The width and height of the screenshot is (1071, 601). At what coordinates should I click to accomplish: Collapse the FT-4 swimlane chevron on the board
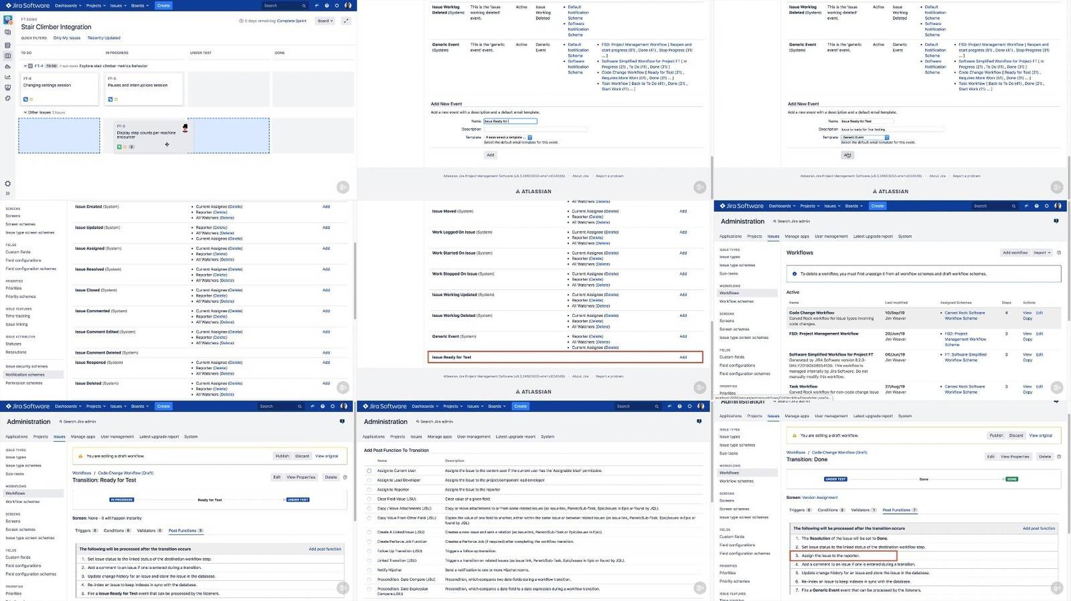pos(25,66)
